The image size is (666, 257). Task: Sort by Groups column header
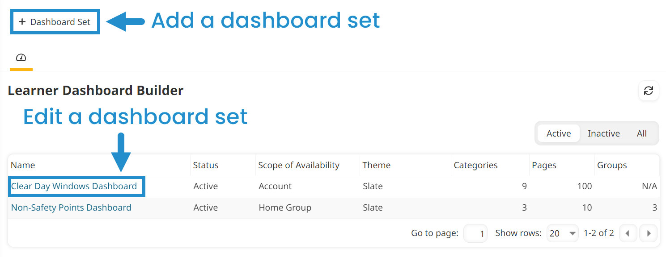point(612,165)
